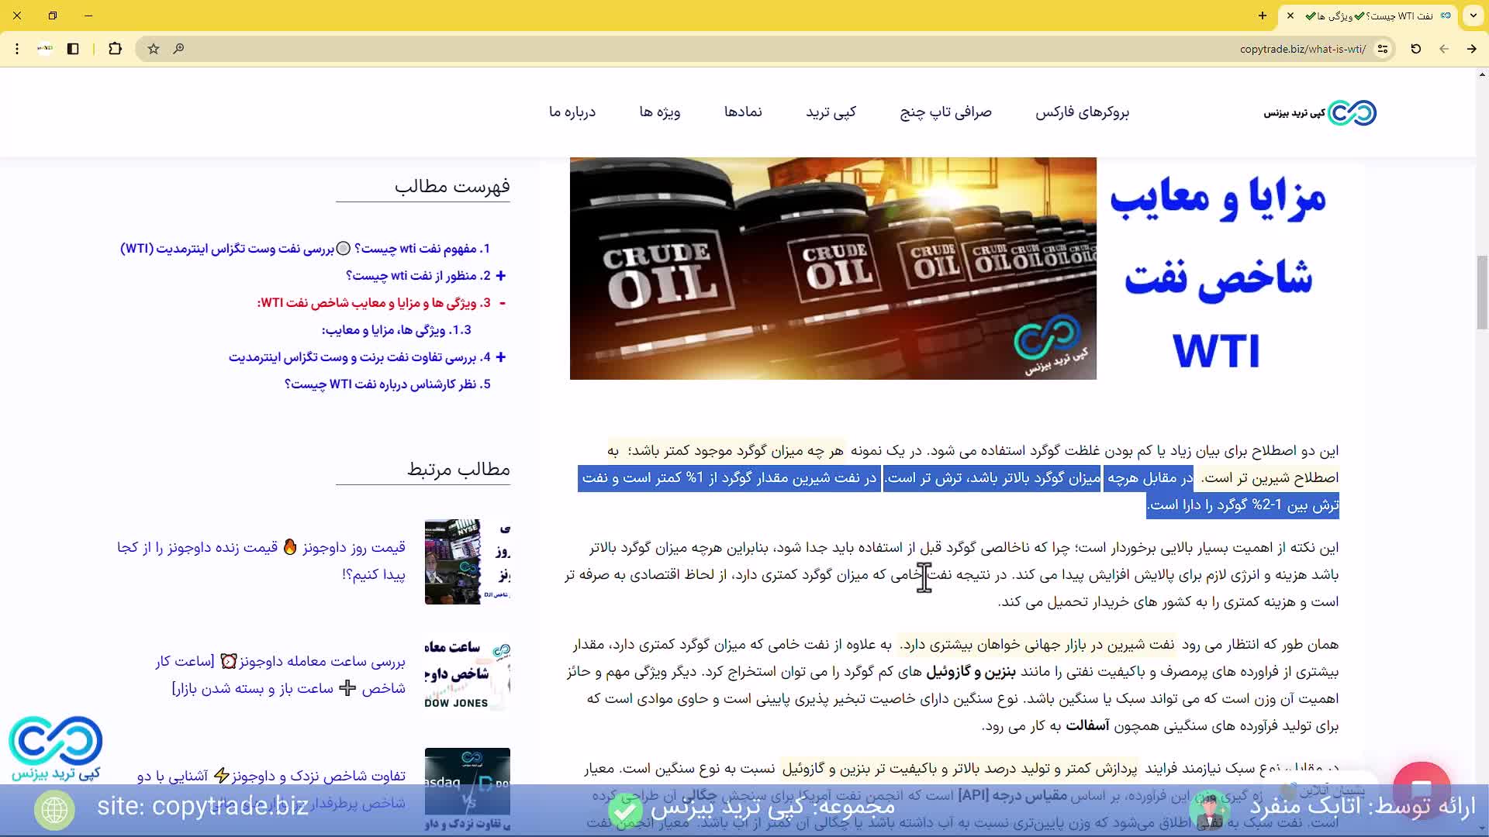
Task: Toggle the browser side panel icon
Action: (x=73, y=49)
